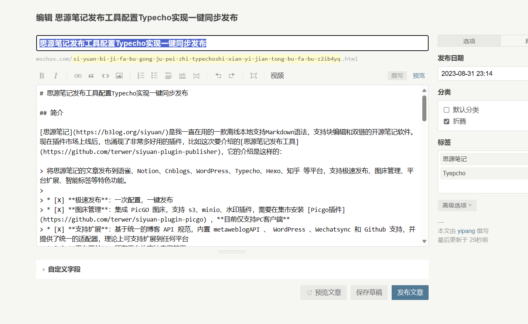This screenshot has height=324, width=528.
Task: Click the editor's vertical scrollbar thumb
Action: (x=424, y=108)
